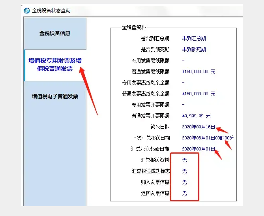This screenshot has width=264, height=216.
Task: Click the 锁死日期 label
Action: pyautogui.click(x=160, y=127)
